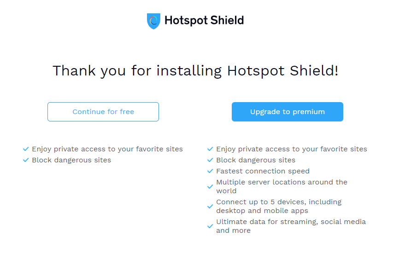Image resolution: width=411 pixels, height=259 pixels.
Task: Select the Ultimate data for streaming text
Action: click(x=291, y=226)
